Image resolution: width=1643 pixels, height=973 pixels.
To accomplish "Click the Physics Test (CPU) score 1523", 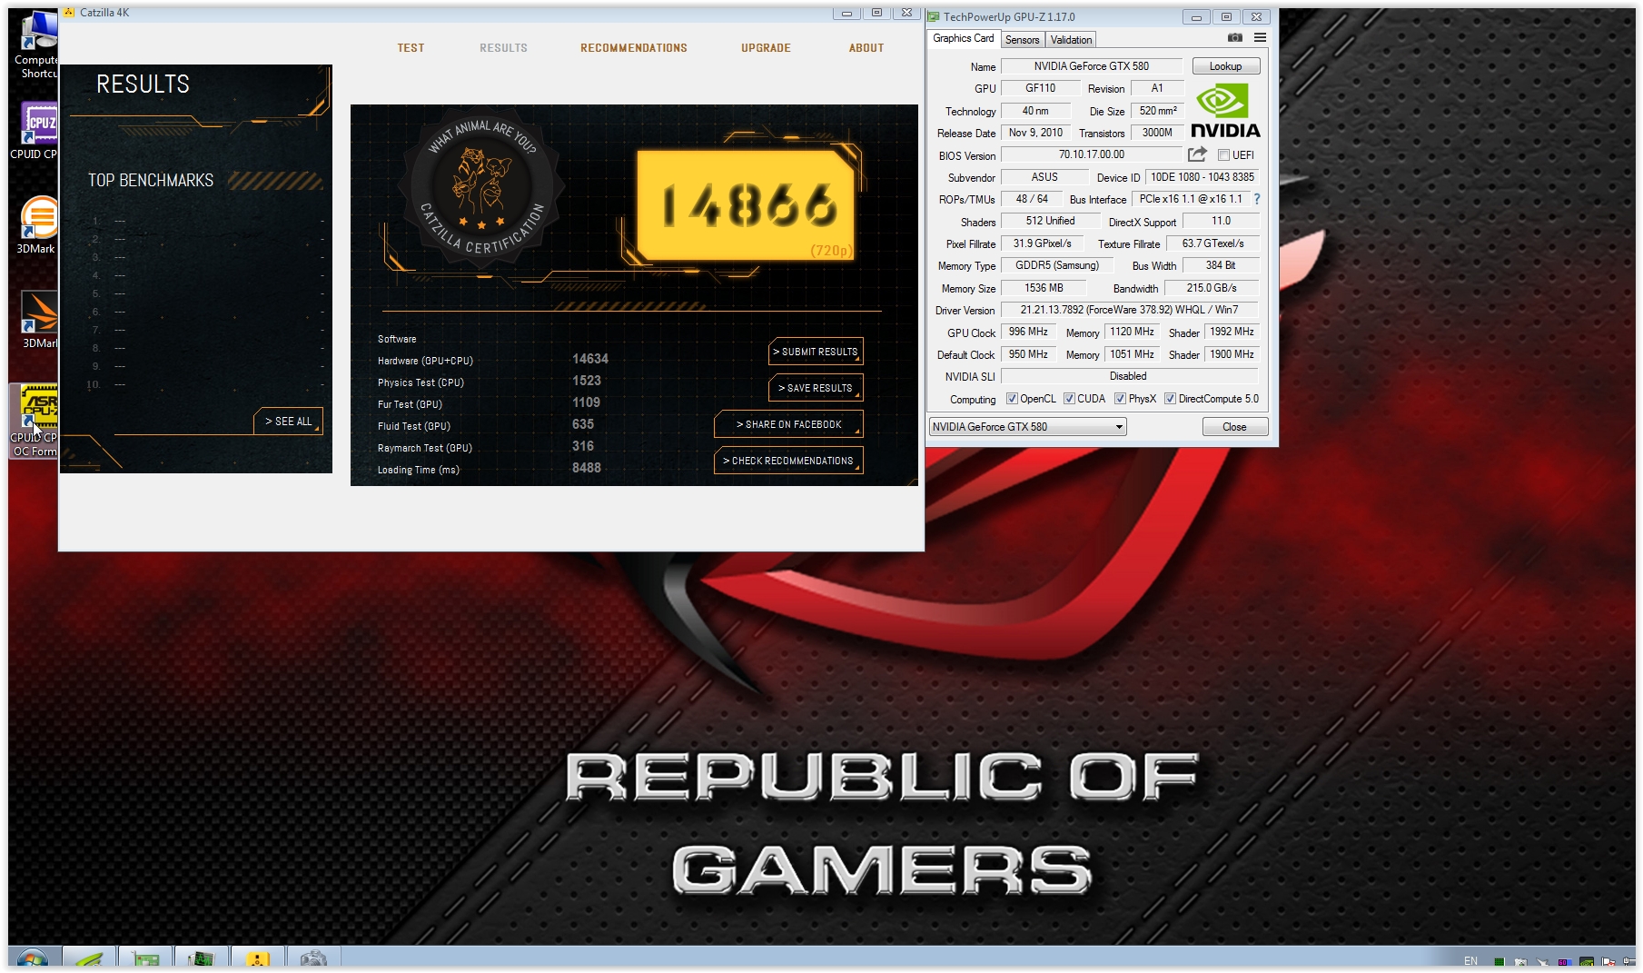I will 587,381.
